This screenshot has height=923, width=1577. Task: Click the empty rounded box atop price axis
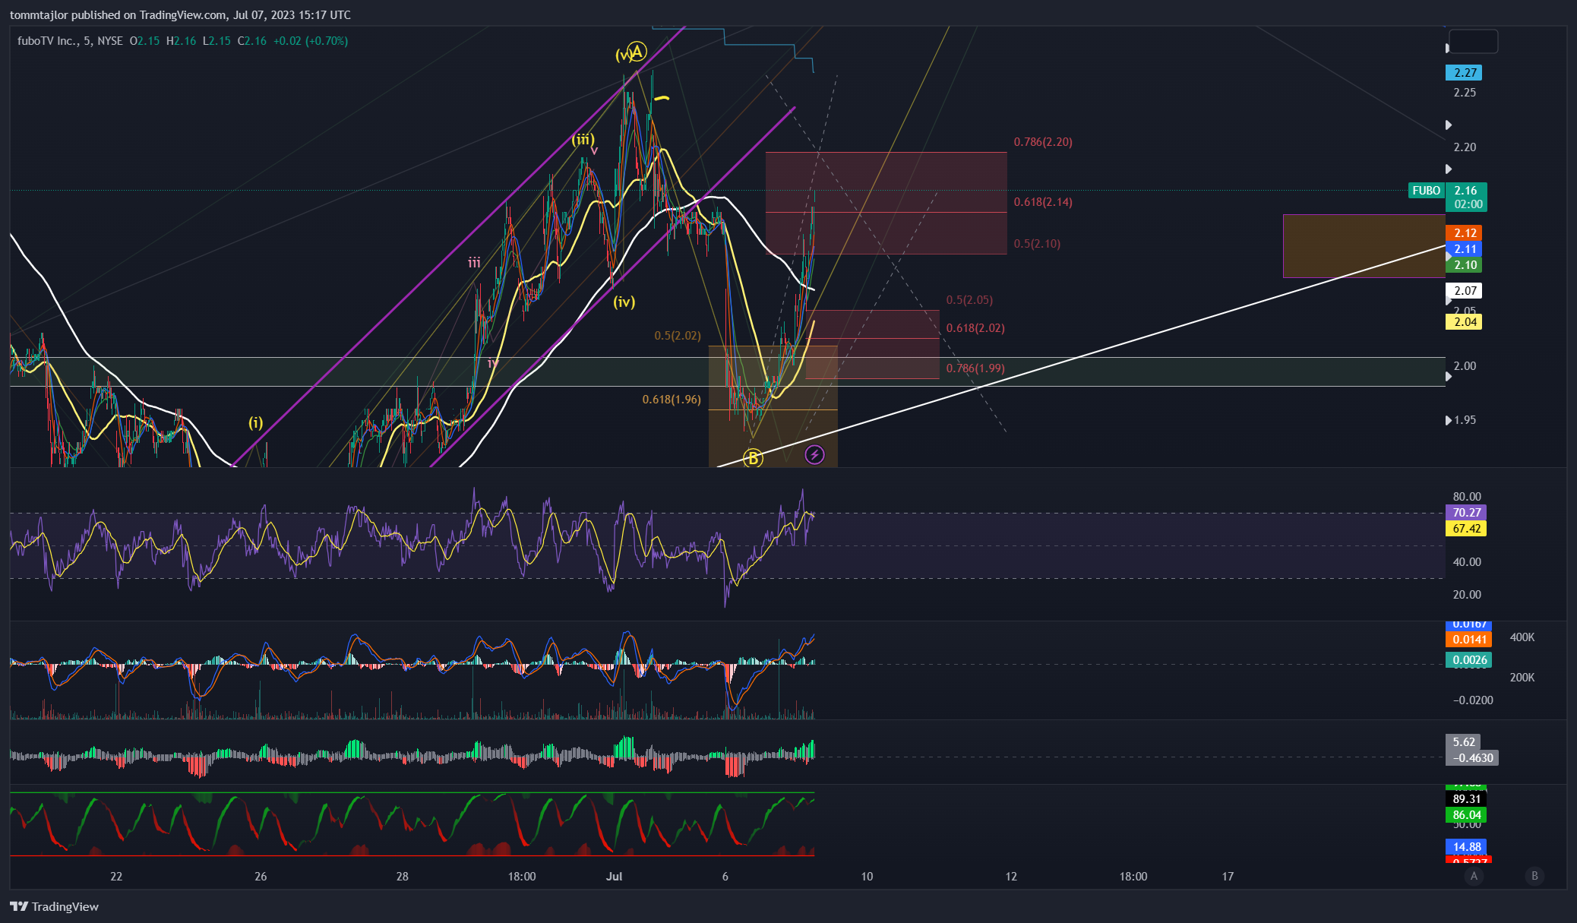pos(1474,41)
